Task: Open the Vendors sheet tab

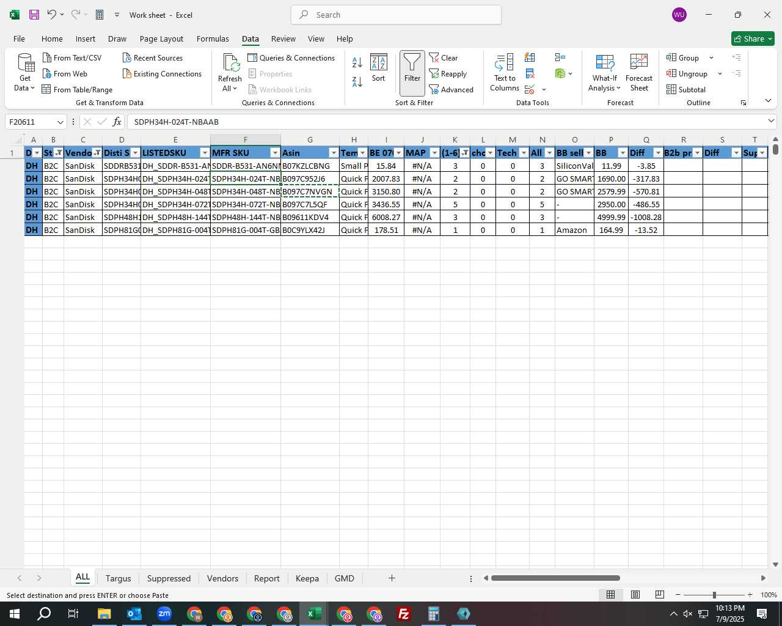Action: pyautogui.click(x=222, y=578)
